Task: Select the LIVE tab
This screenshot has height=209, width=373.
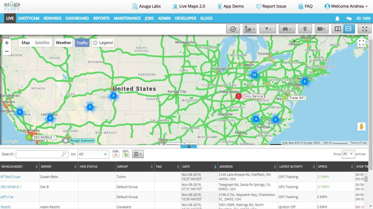Action: point(10,18)
